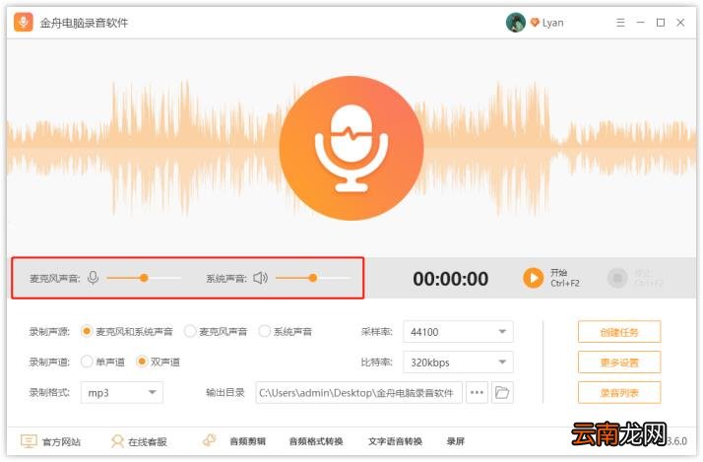
Task: Open 音频剪辑 audio editing tool
Action: point(247,442)
